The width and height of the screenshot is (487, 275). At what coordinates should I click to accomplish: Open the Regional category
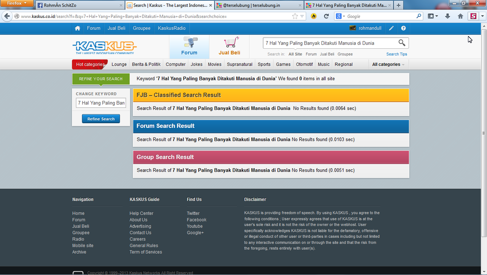(344, 64)
